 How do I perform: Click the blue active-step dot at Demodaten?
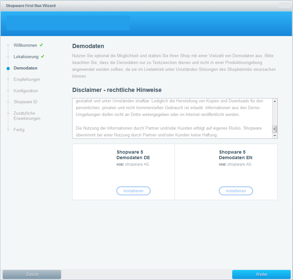tap(8, 69)
